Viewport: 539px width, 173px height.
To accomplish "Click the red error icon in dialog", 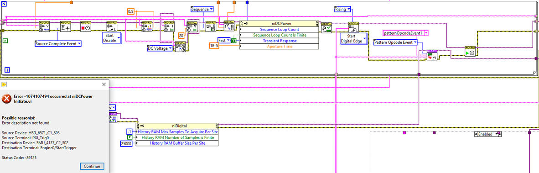I will (x=6, y=99).
